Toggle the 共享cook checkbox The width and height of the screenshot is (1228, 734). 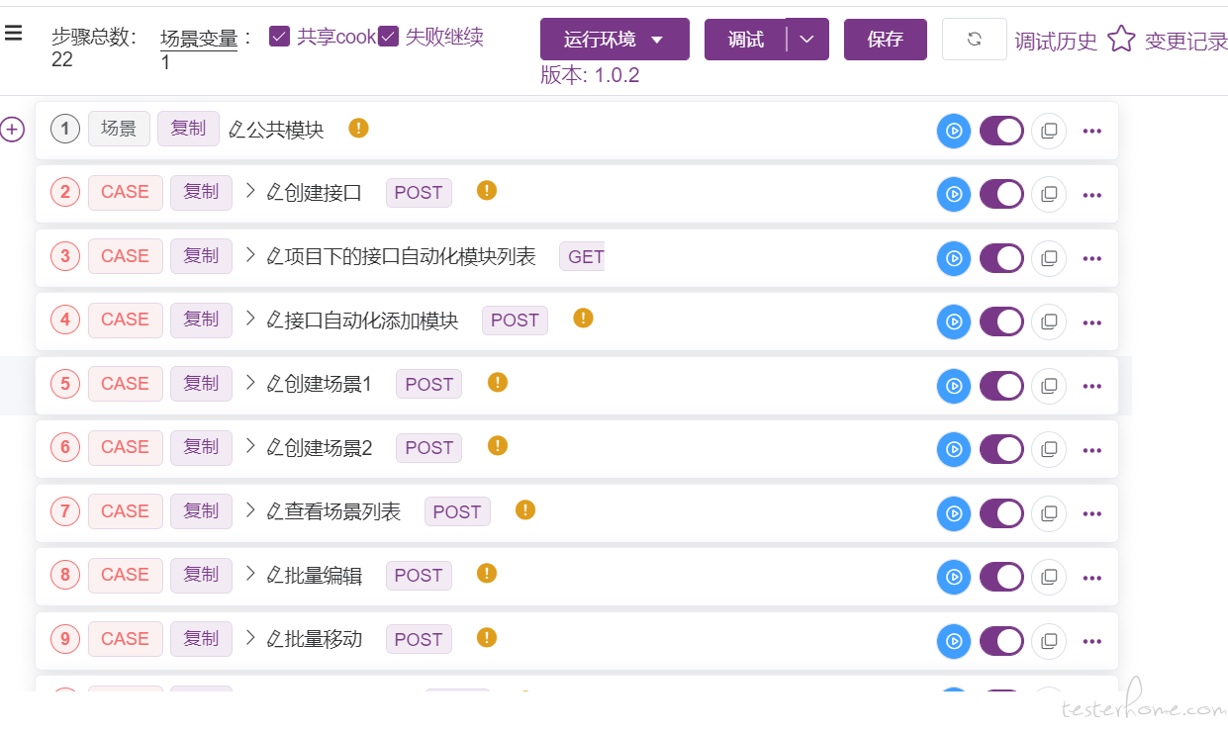coord(279,37)
